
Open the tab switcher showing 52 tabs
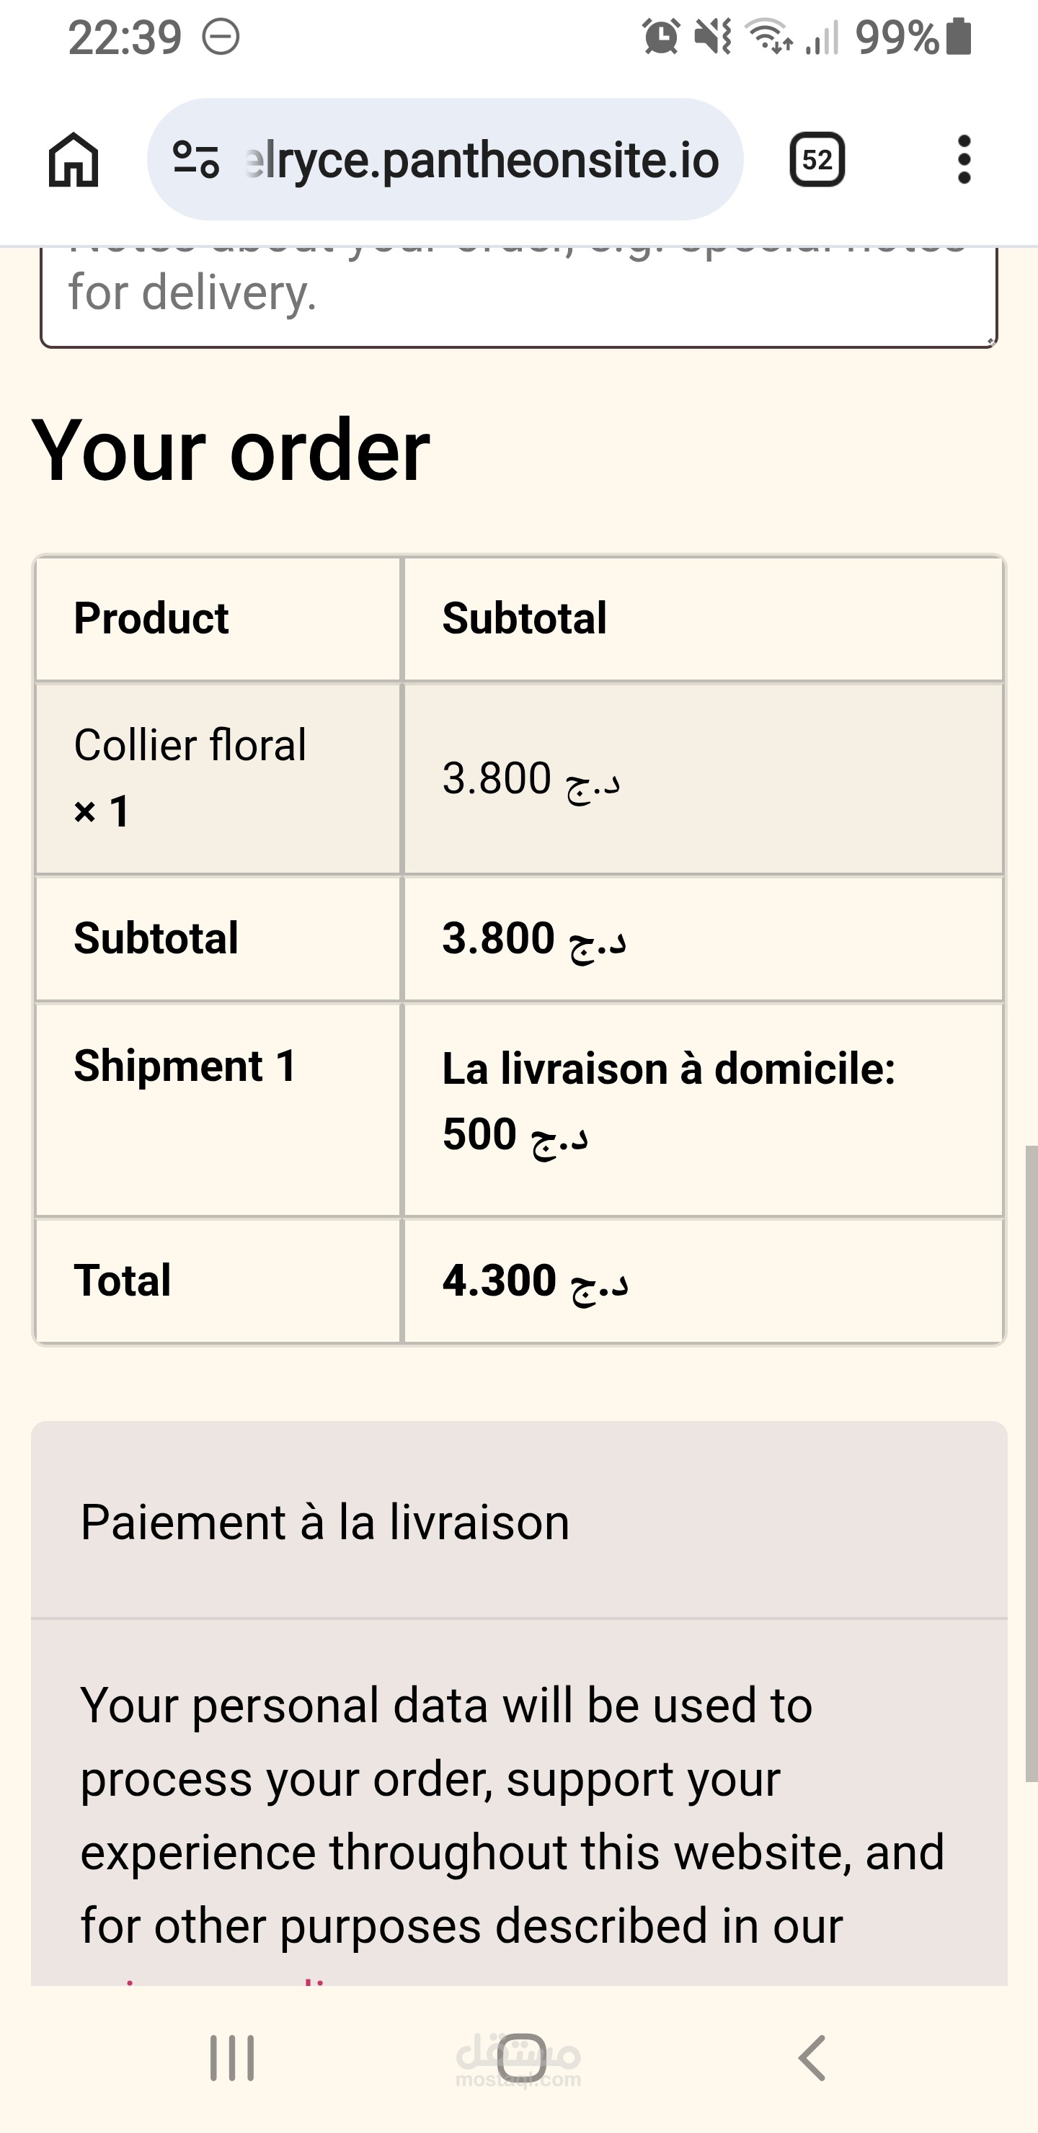click(817, 160)
